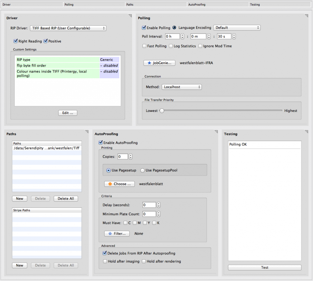Collapse the Testing panel via the corner arrow
This screenshot has width=313, height=281.
click(306, 132)
